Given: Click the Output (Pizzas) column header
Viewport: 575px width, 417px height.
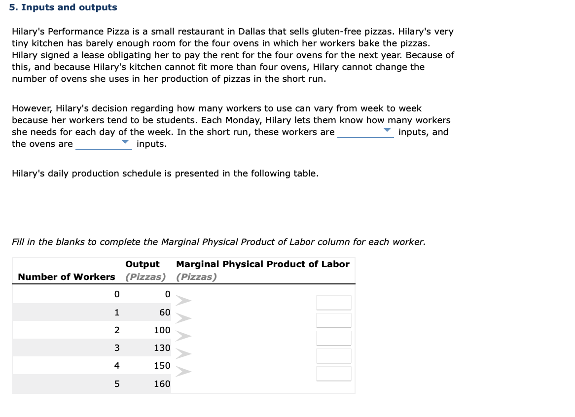Looking at the screenshot, I should (143, 270).
